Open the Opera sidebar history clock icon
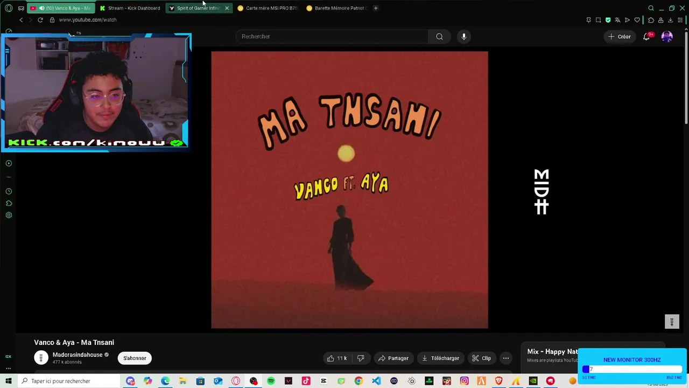The image size is (689, 388). coord(9,191)
